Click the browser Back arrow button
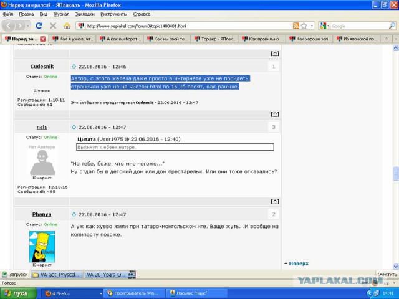 [8, 26]
